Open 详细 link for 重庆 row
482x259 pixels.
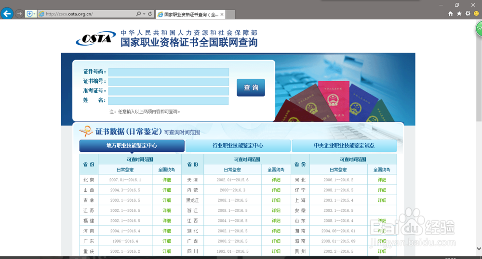167,251
